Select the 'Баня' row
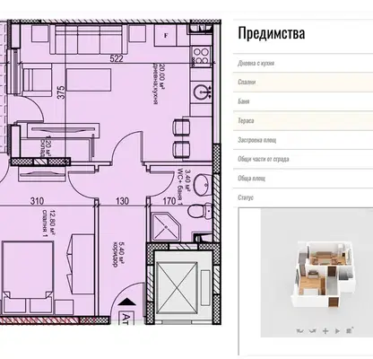 [x=303, y=101]
